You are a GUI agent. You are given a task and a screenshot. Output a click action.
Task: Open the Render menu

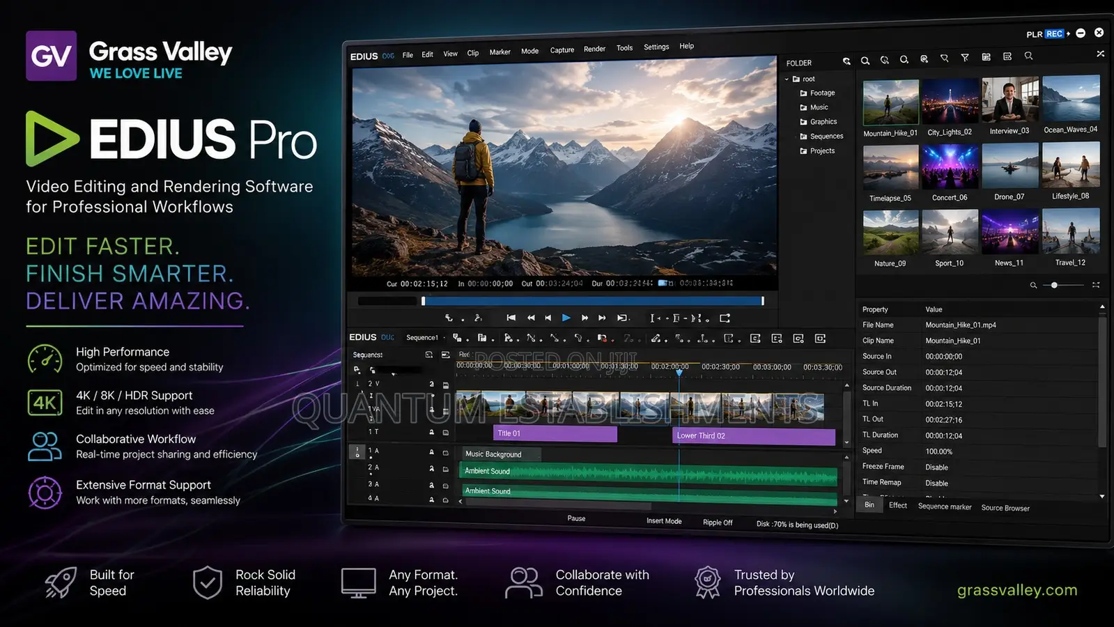[x=594, y=49]
